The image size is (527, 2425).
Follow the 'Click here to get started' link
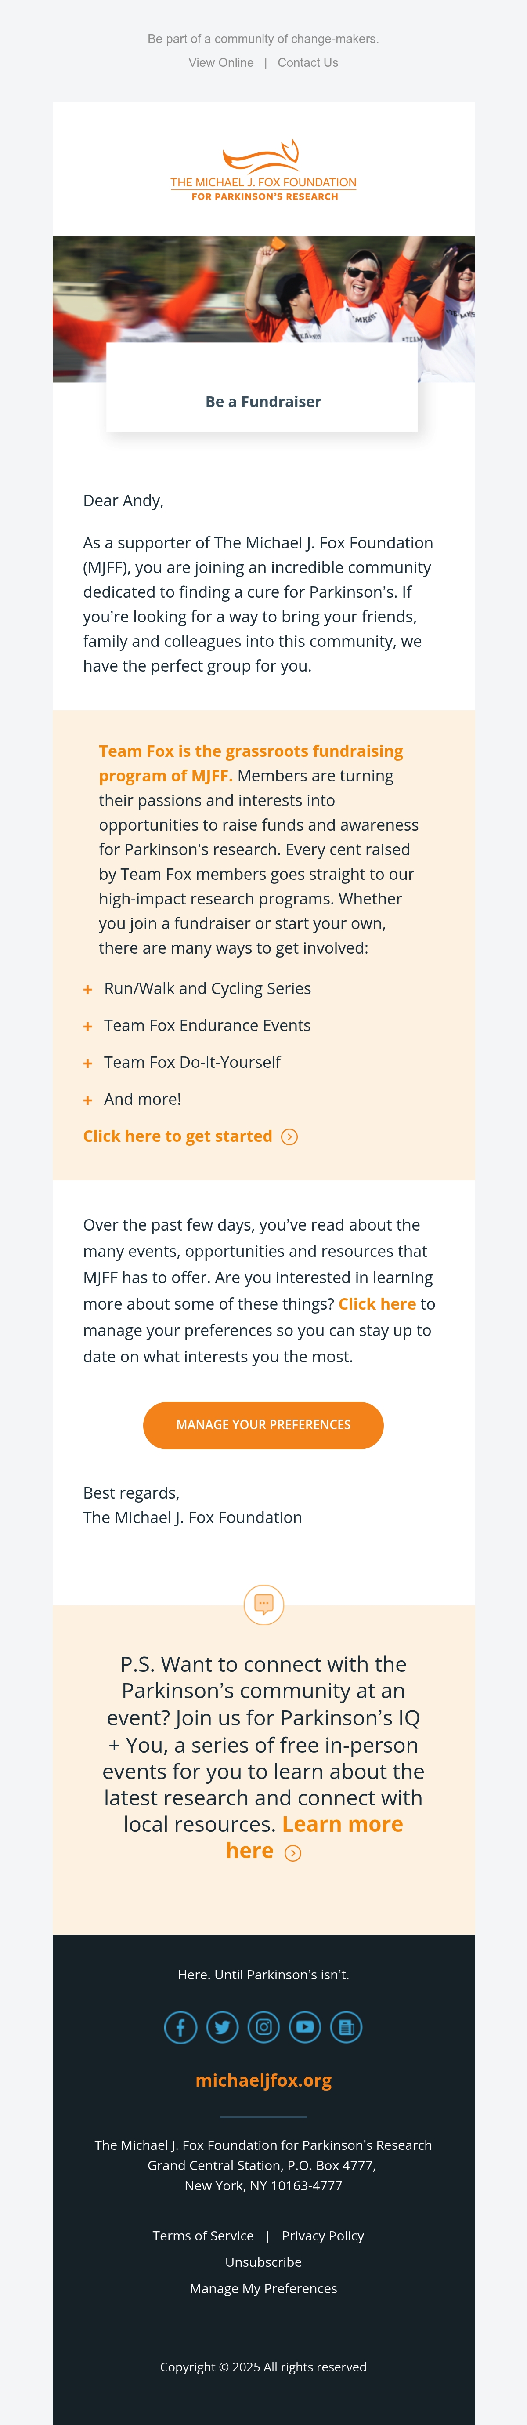coord(178,1136)
